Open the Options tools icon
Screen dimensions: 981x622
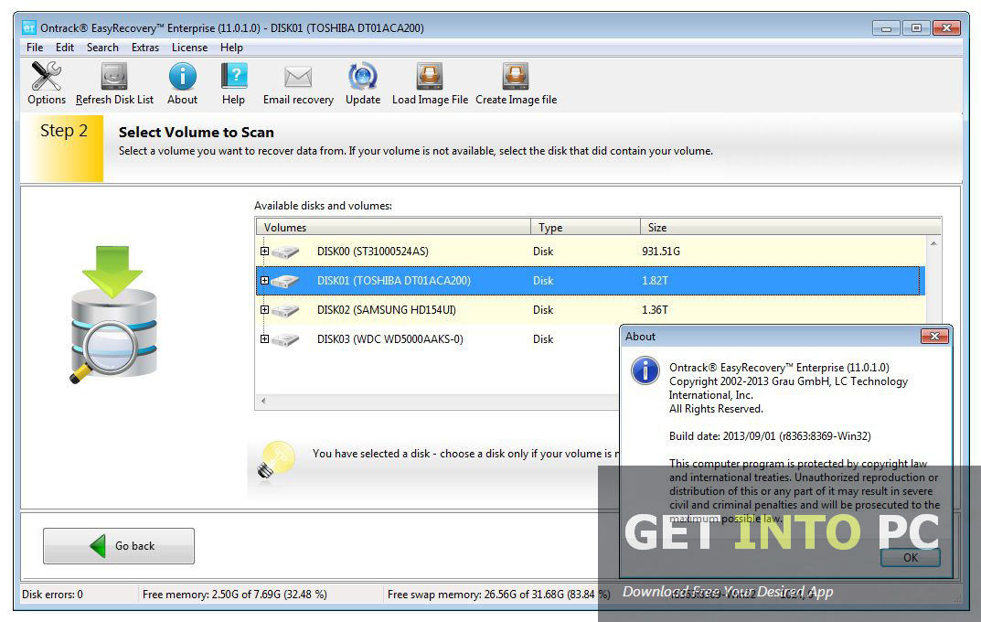[47, 76]
